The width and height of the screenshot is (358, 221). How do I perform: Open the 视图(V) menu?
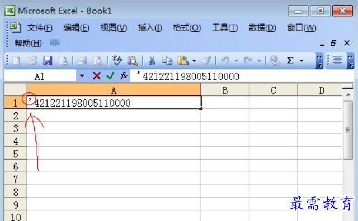114,28
